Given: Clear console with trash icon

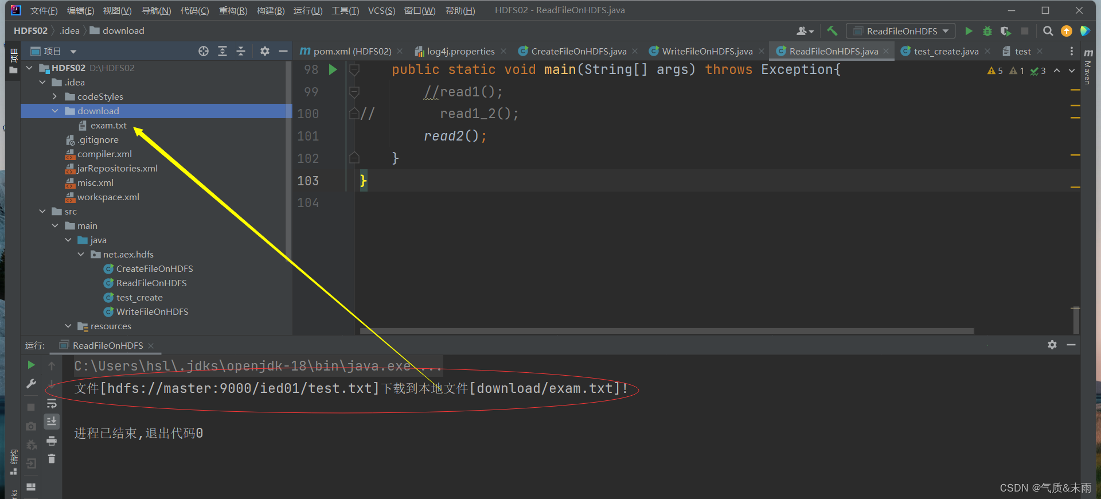Looking at the screenshot, I should (52, 459).
